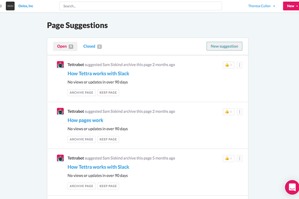Select the Open suggestions tab

pos(65,46)
